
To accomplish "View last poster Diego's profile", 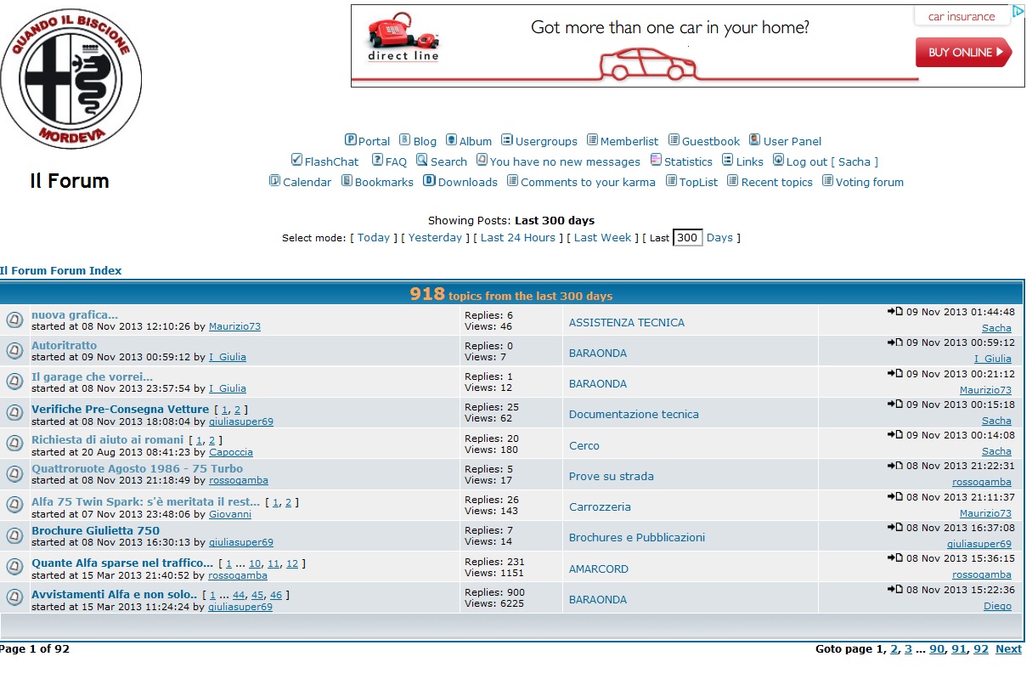I will pyautogui.click(x=997, y=606).
